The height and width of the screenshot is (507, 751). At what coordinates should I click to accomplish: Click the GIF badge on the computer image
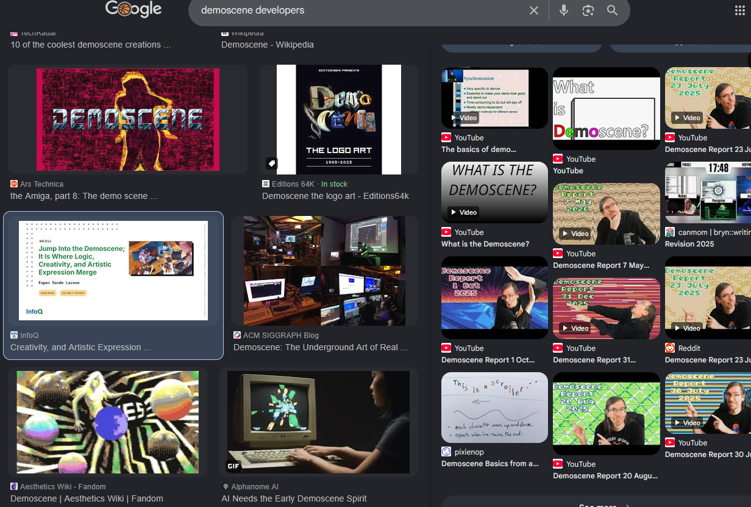(234, 466)
